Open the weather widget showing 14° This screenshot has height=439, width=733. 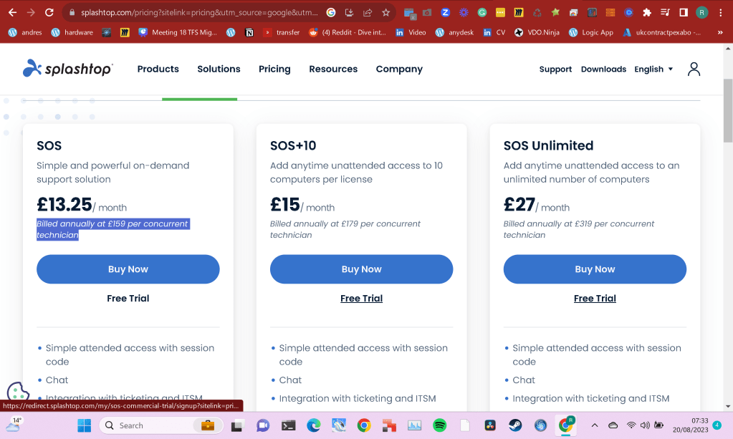(x=14, y=425)
